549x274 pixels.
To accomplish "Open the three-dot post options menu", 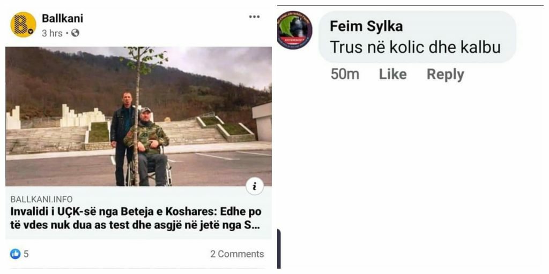I will coord(254,17).
